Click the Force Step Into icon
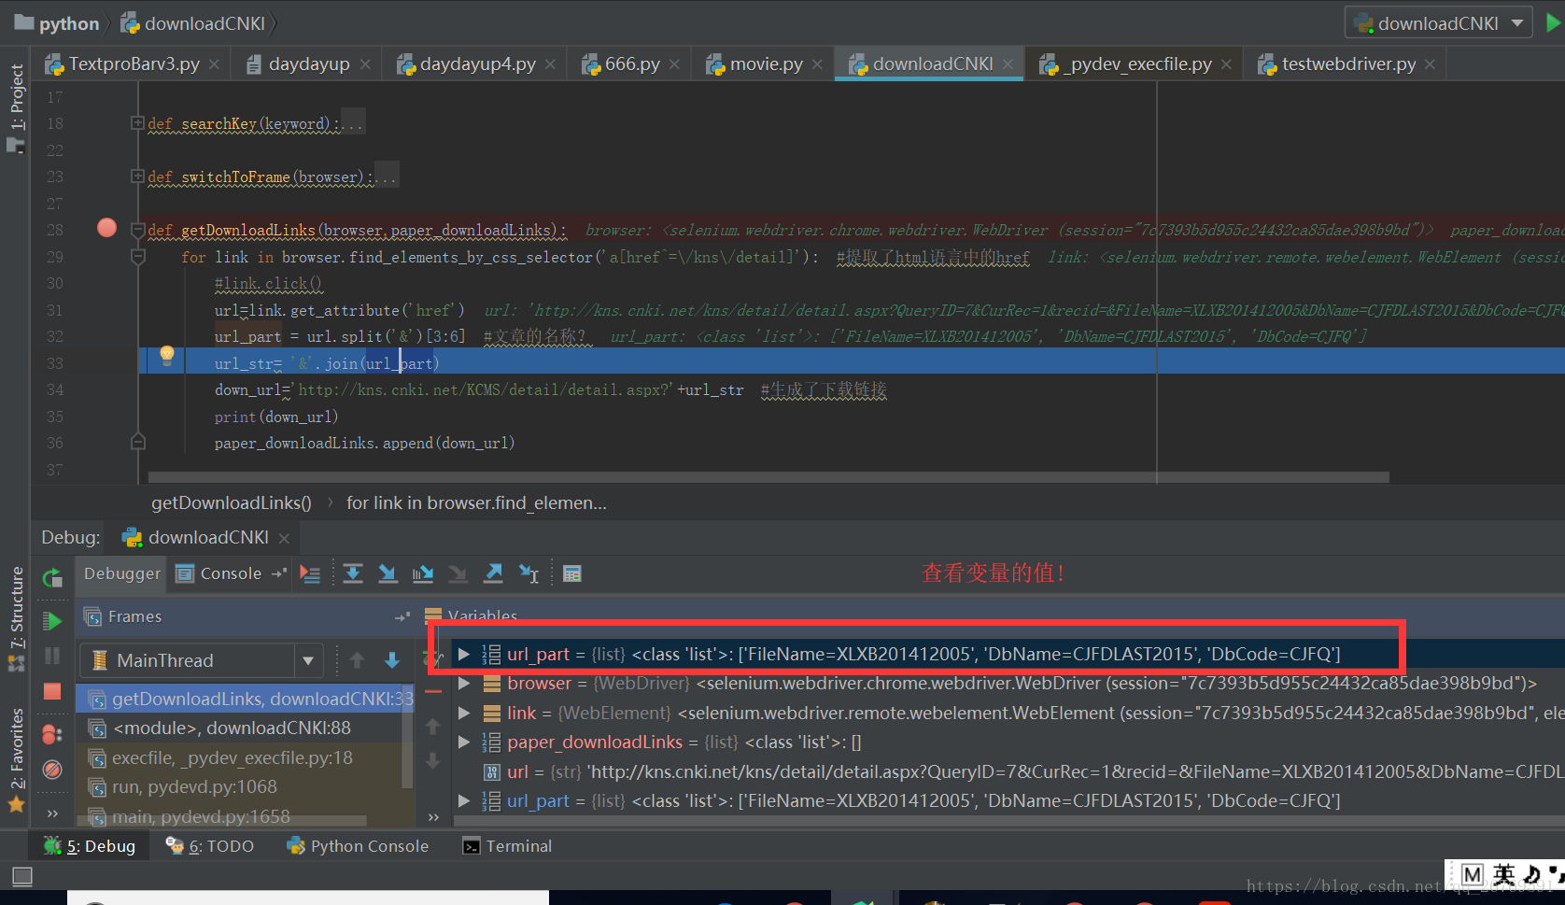1565x905 pixels. click(458, 574)
